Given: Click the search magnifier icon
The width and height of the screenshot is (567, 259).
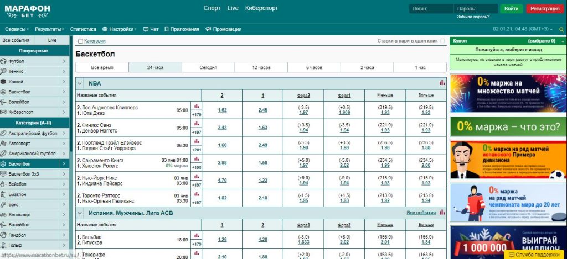Looking at the screenshot, I should 561,29.
